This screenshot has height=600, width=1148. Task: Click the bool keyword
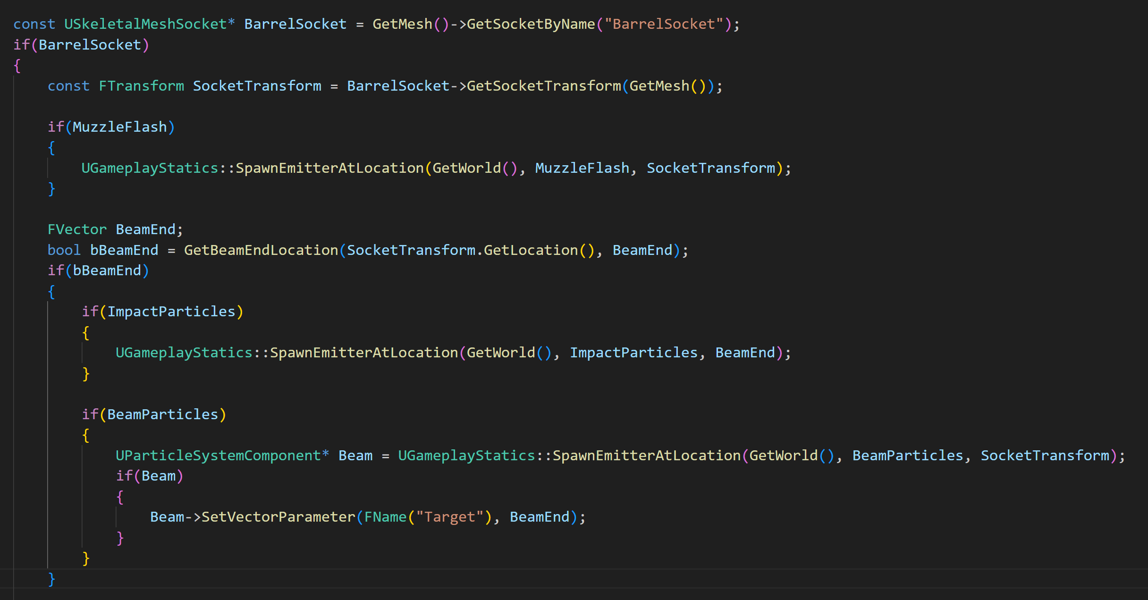pyautogui.click(x=64, y=250)
